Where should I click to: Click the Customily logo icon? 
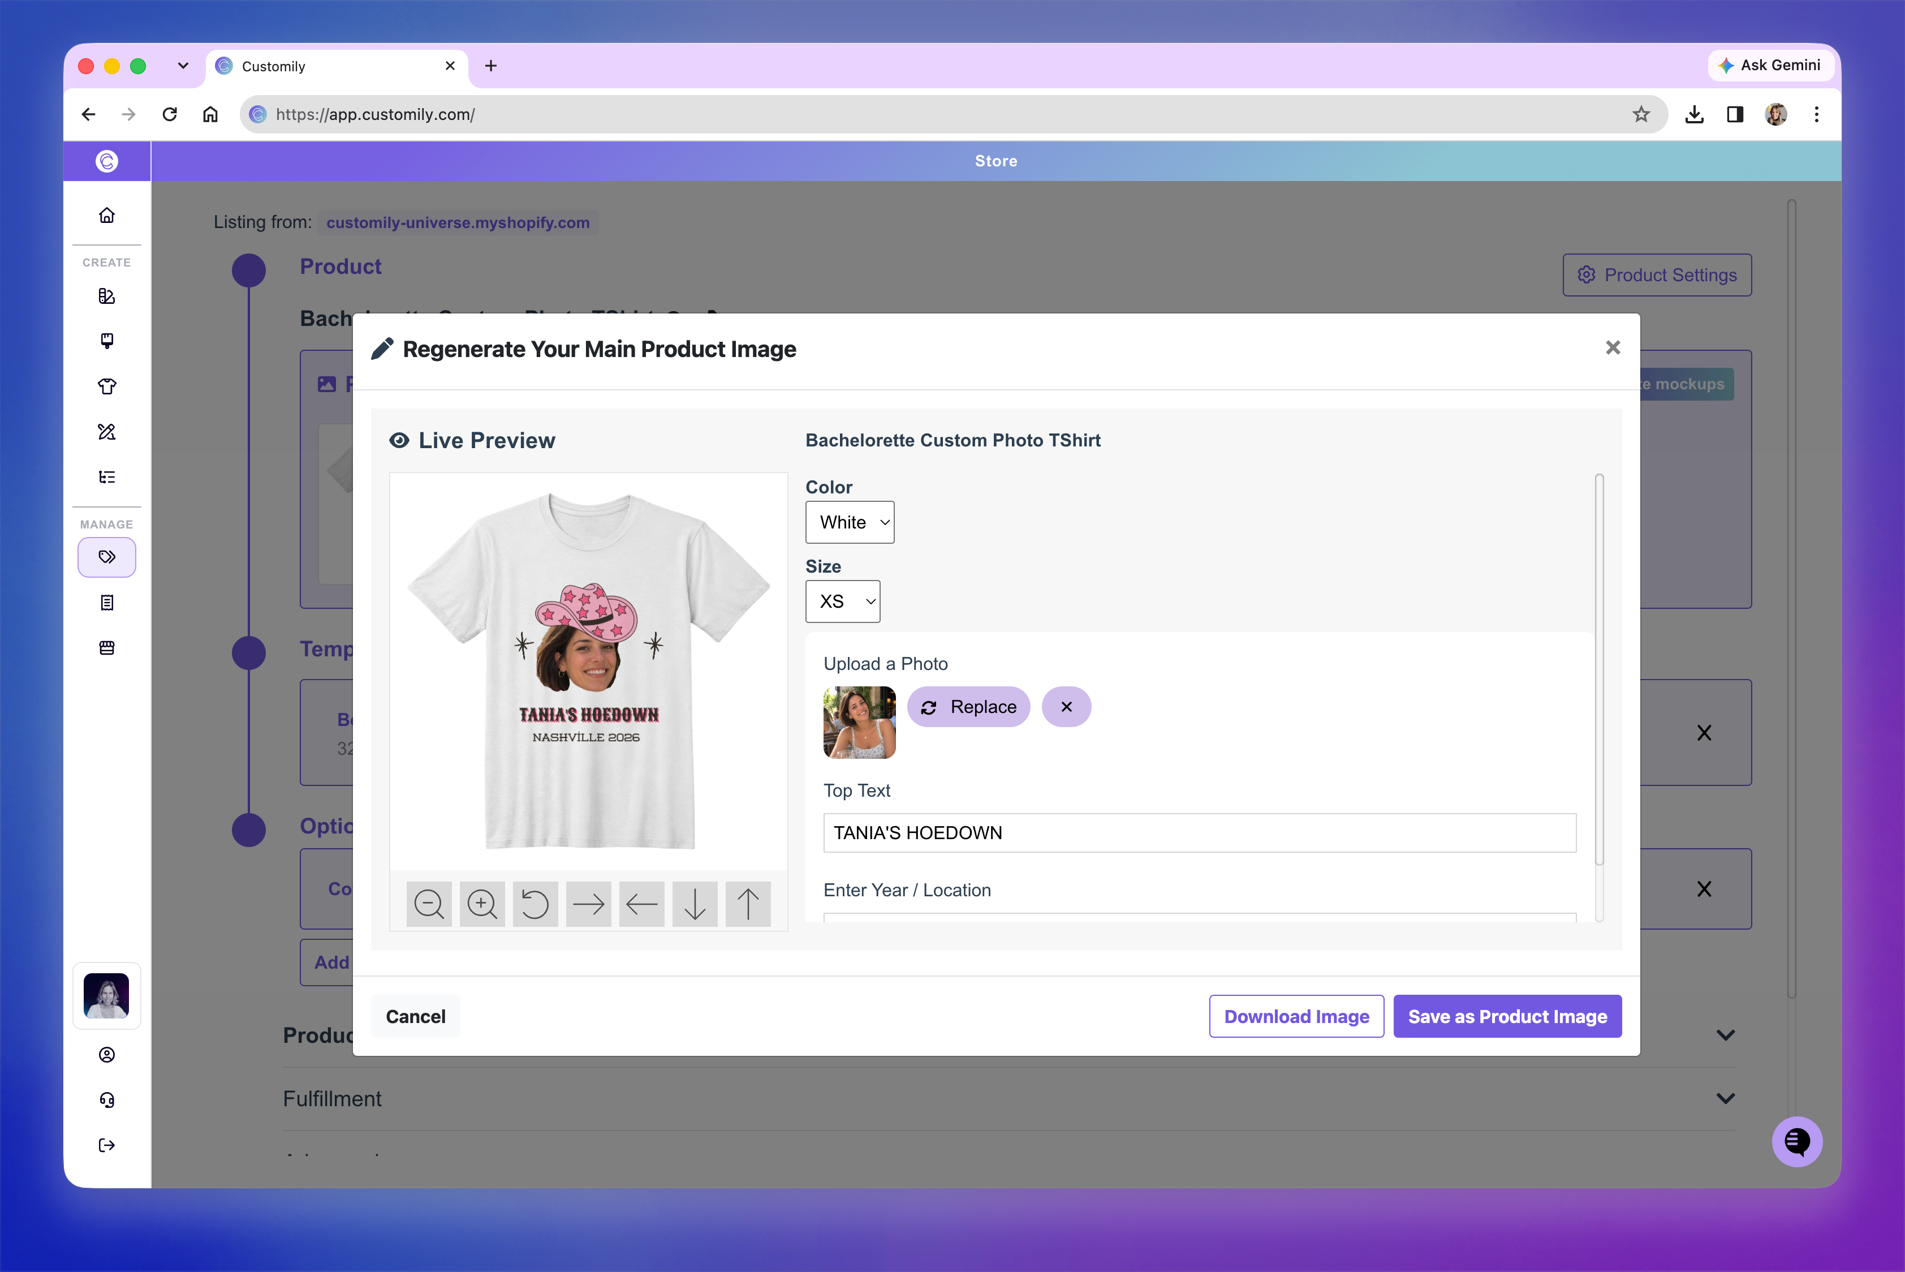(107, 161)
